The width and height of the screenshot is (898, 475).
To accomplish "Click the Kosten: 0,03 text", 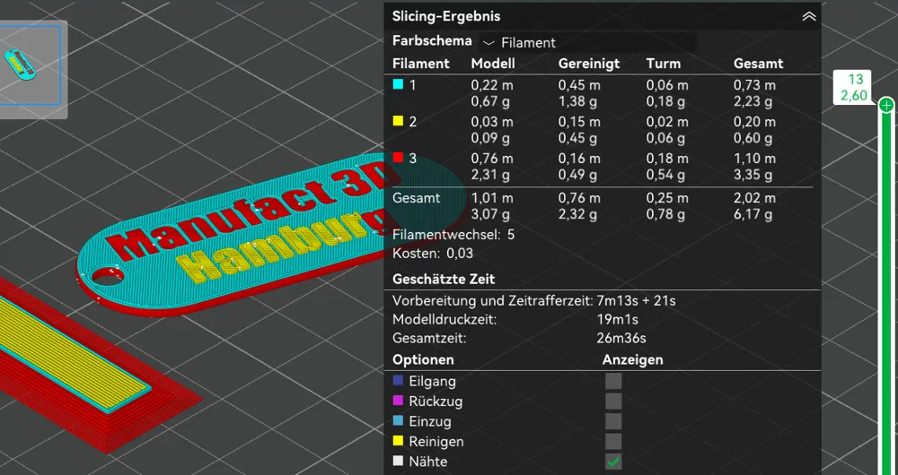I will click(433, 254).
